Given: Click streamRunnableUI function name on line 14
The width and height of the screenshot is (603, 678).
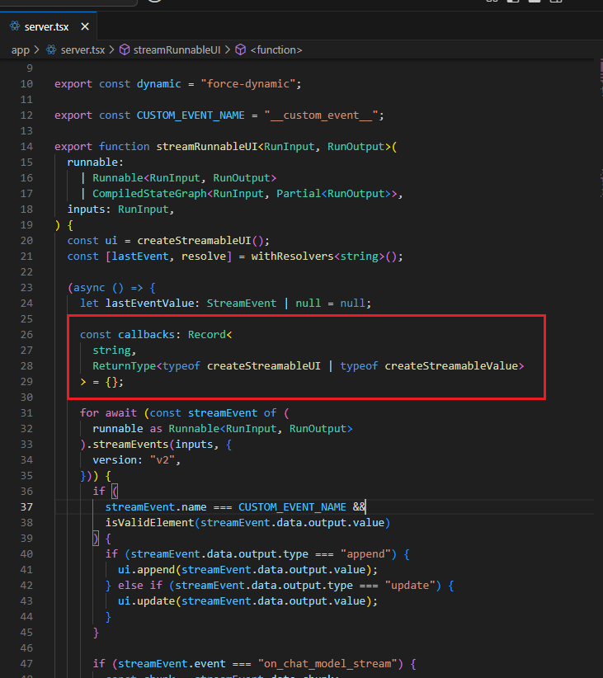Looking at the screenshot, I should [207, 147].
